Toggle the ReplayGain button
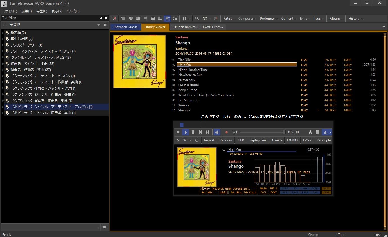Screen dimensions: 388x237 pyautogui.click(x=258, y=140)
